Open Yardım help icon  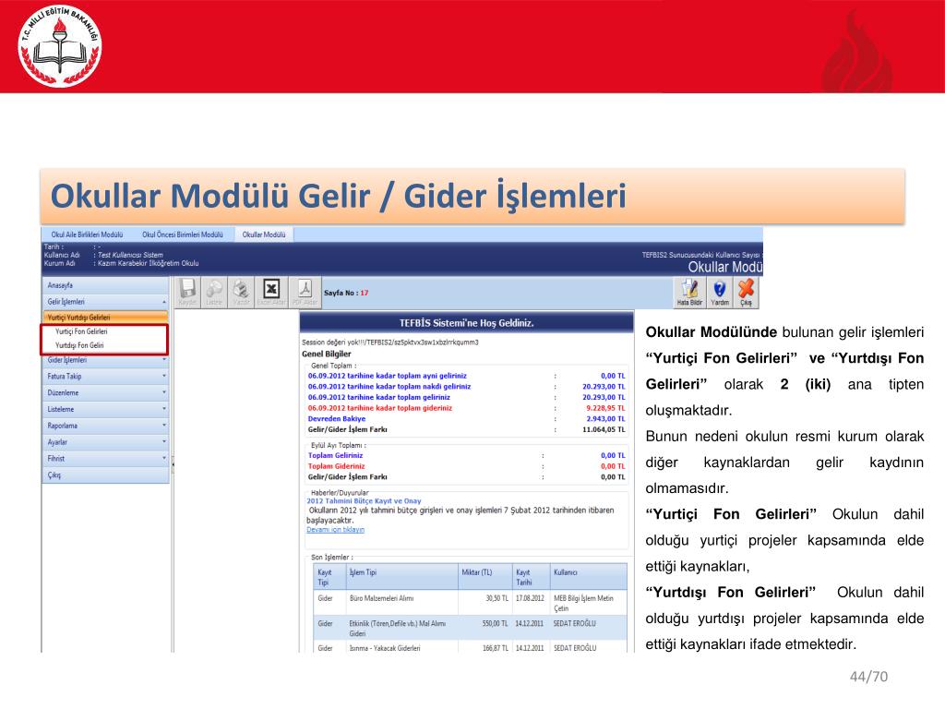pyautogui.click(x=720, y=293)
